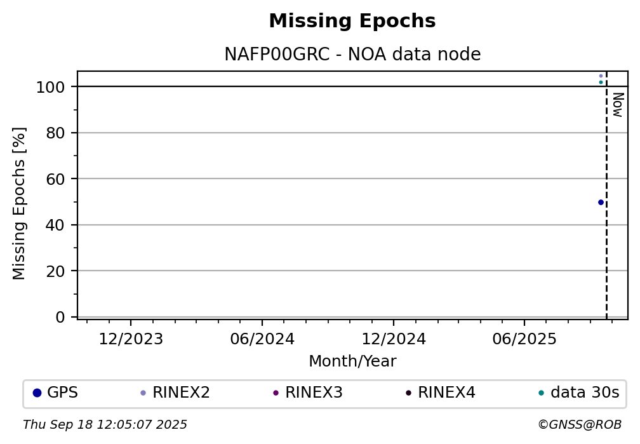Viewport: 640px width, 444px height.
Task: Select the teal data 30s point above 100
Action: [x=601, y=82]
